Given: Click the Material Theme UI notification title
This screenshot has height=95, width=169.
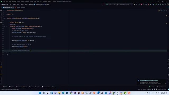Looking at the screenshot, I should (148, 80).
